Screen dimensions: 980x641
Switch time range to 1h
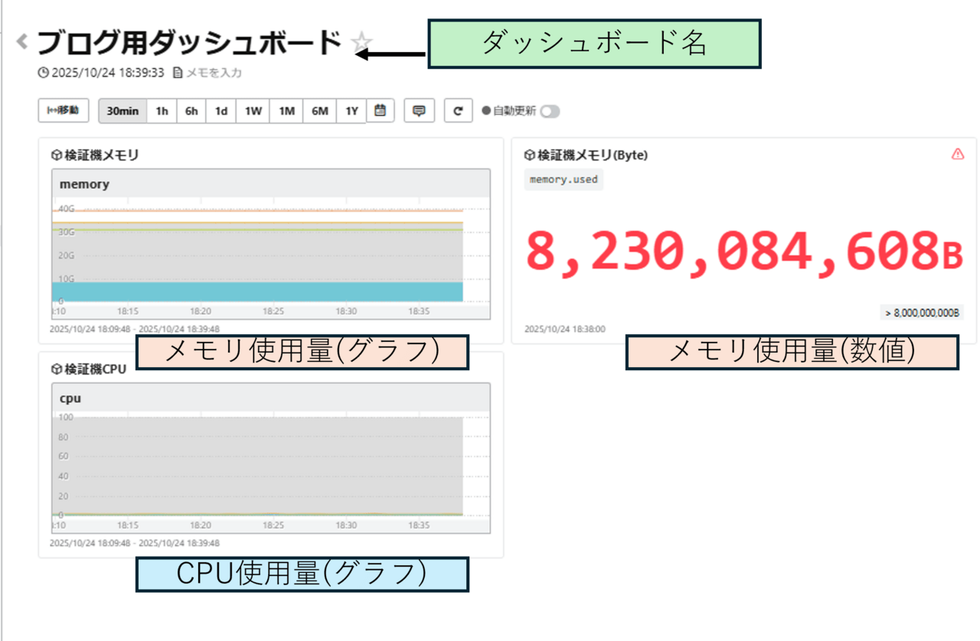(x=162, y=111)
